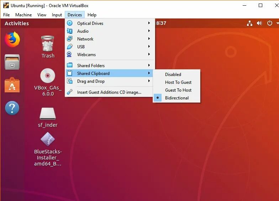This screenshot has width=279, height=201.
Task: Expand the Drag and Drop submenu arrow
Action: pos(149,81)
